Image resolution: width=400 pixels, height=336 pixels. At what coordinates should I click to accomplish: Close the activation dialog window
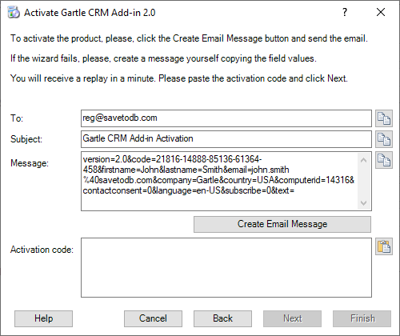[381, 12]
